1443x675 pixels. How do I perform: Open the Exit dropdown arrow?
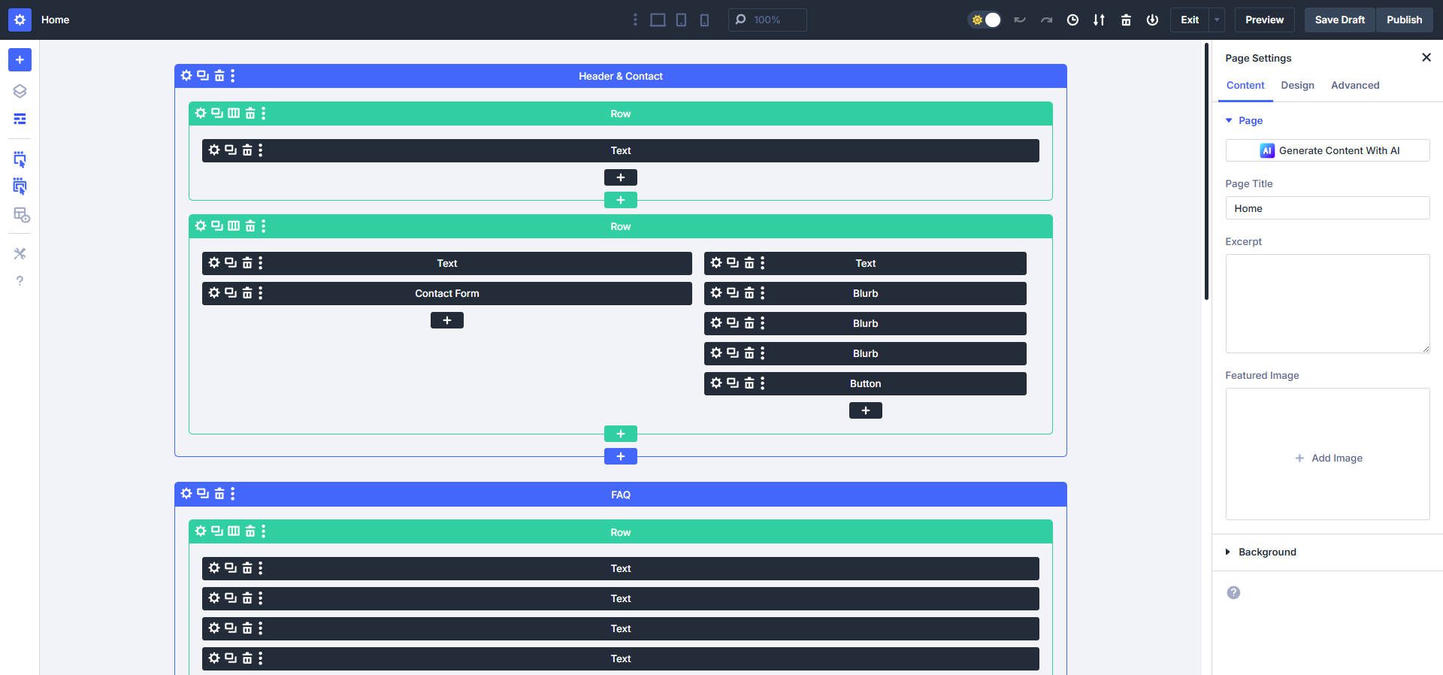point(1217,20)
